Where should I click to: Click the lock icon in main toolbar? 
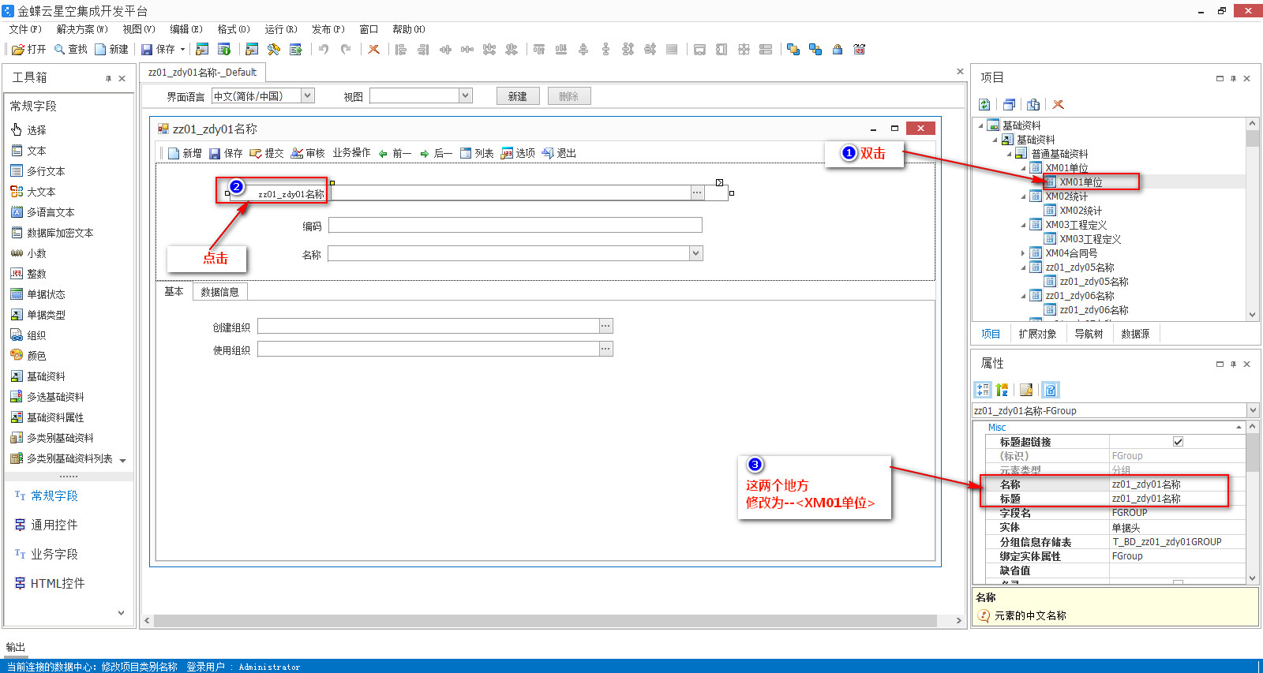838,49
